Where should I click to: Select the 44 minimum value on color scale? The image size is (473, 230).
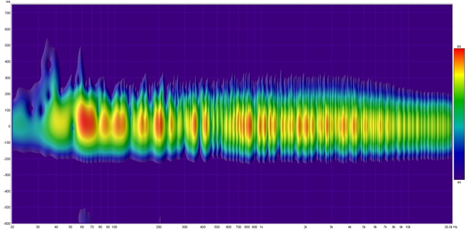tap(459, 182)
